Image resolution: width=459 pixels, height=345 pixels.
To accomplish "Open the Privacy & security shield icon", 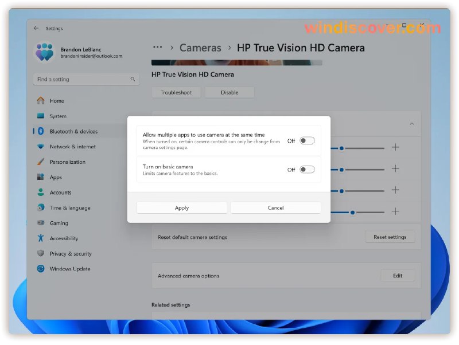I will [x=41, y=253].
